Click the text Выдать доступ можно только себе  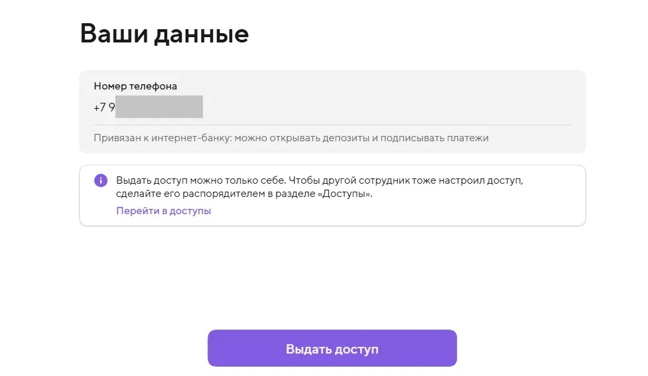coord(200,180)
